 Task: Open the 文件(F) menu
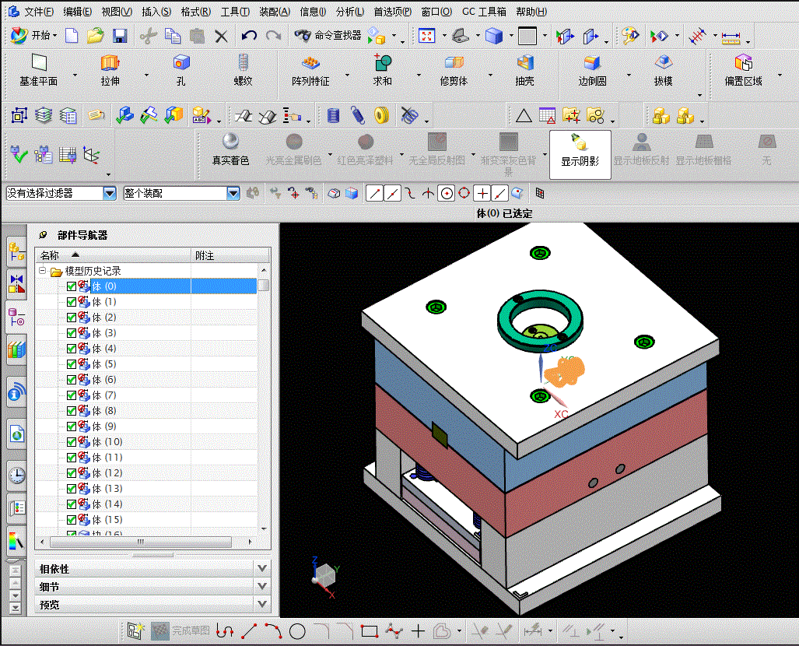(39, 11)
